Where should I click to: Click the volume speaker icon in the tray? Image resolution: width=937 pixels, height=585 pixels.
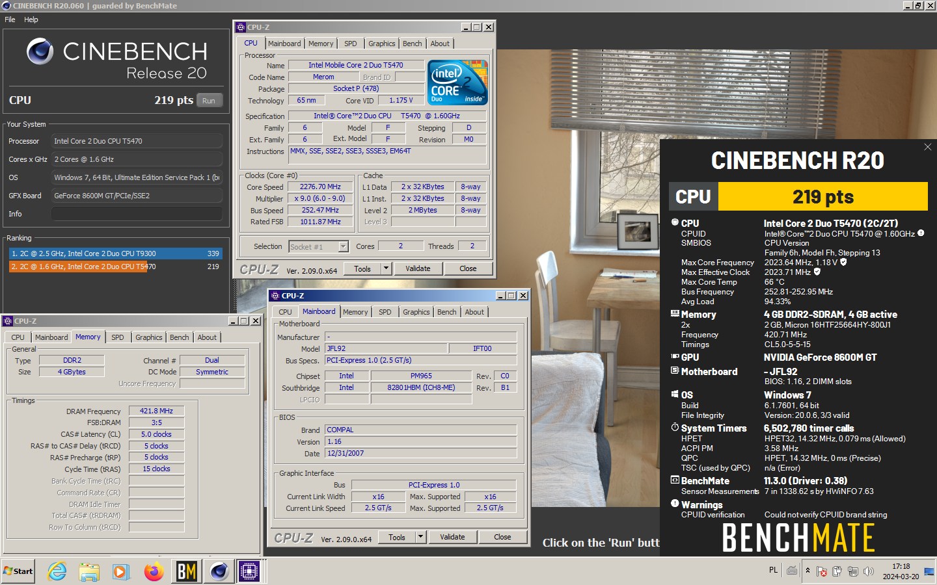868,571
